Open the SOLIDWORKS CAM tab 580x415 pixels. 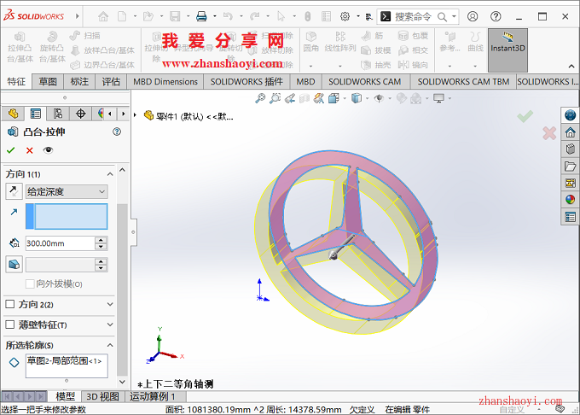(x=364, y=81)
